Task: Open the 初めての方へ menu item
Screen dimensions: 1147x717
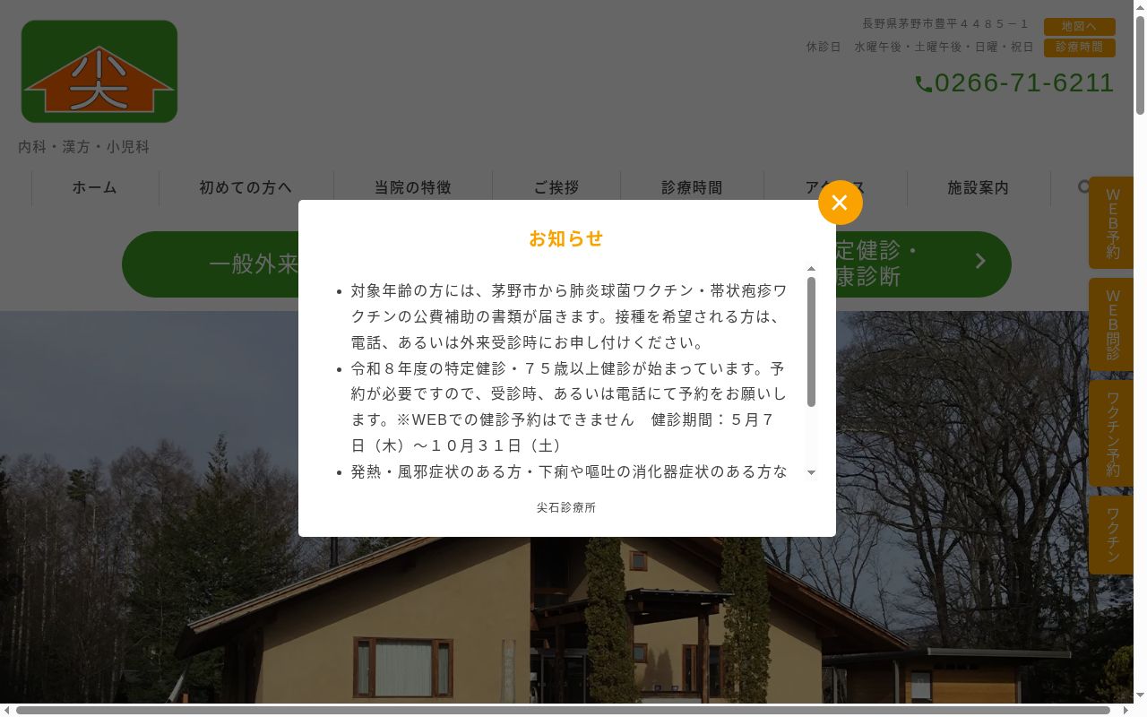Action: [246, 188]
